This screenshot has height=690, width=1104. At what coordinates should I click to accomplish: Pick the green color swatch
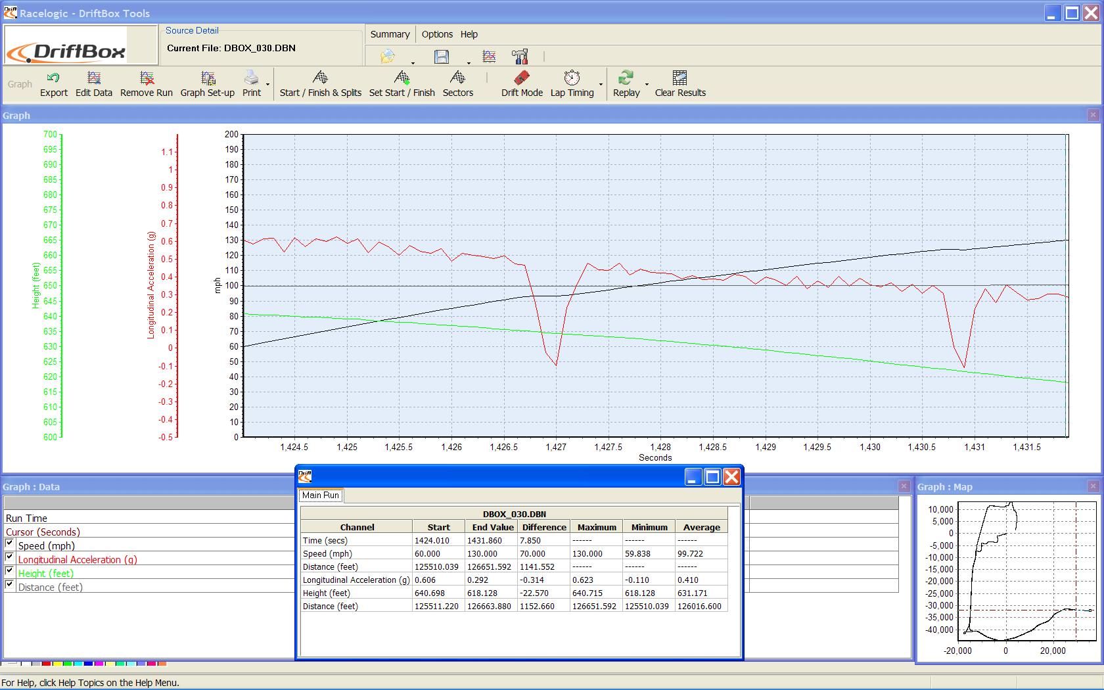tap(68, 664)
